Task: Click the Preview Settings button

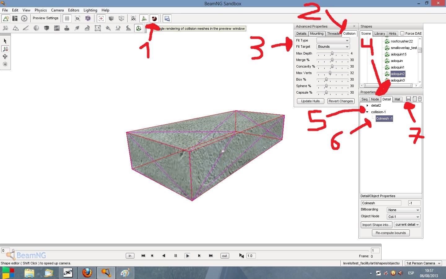Action: [x=46, y=18]
